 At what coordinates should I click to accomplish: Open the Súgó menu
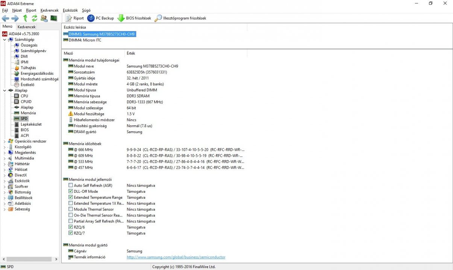click(x=86, y=10)
